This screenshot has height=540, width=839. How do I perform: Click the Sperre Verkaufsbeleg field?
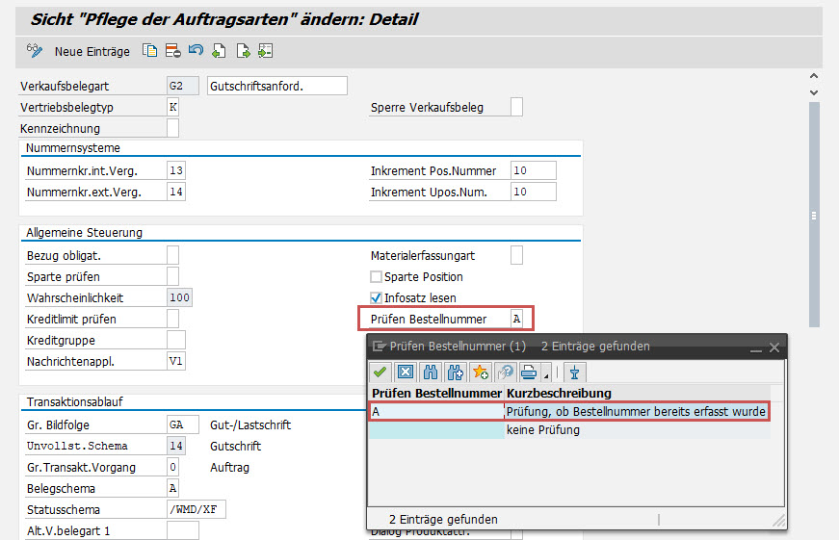(x=516, y=107)
